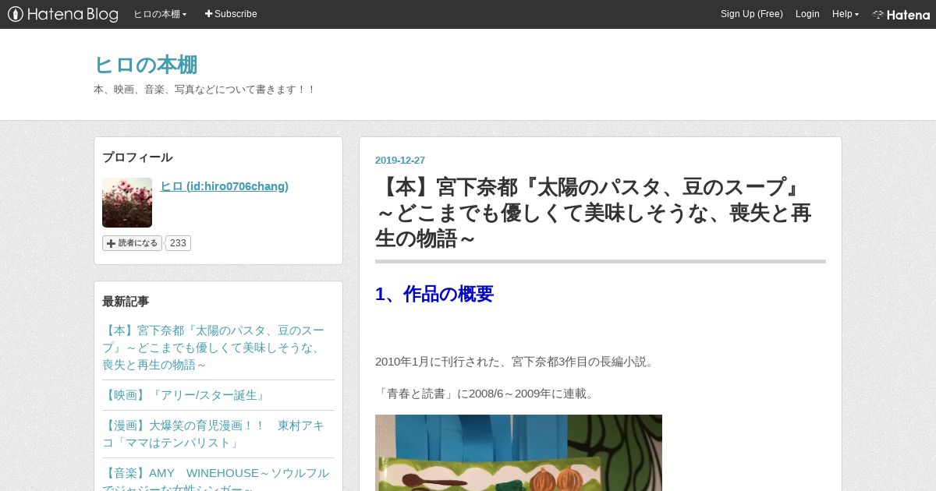
Task: Open recent entry 【音楽】AMY WINEHOUSE
Action: coord(216,479)
